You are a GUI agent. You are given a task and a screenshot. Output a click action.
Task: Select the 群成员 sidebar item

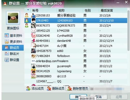coord(13,48)
